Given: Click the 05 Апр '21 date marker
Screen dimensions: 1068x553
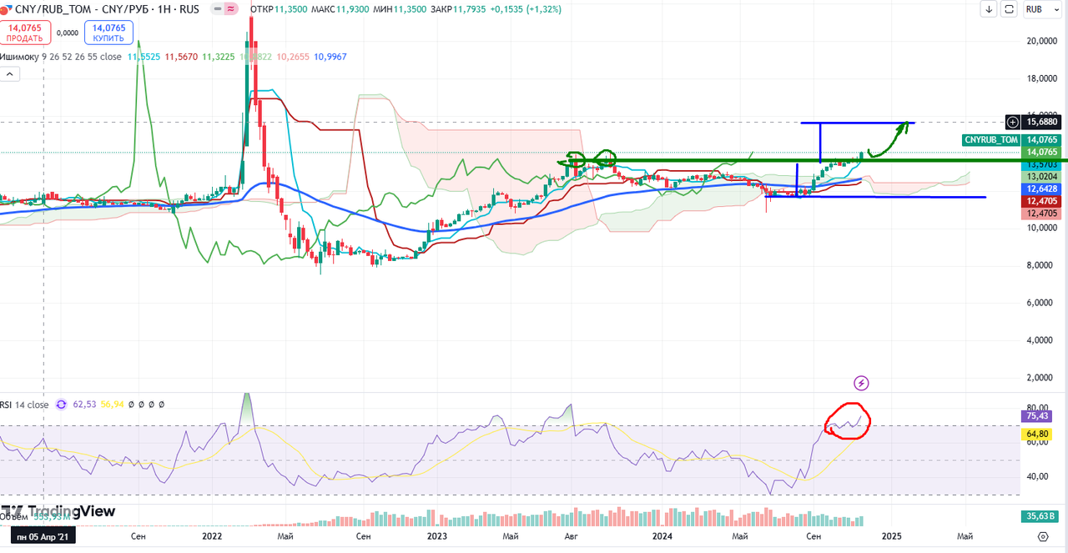Looking at the screenshot, I should (x=39, y=536).
